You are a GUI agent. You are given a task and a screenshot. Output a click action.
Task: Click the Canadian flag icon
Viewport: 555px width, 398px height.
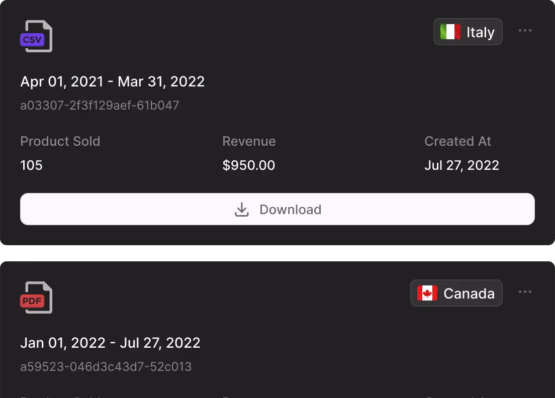pos(427,293)
